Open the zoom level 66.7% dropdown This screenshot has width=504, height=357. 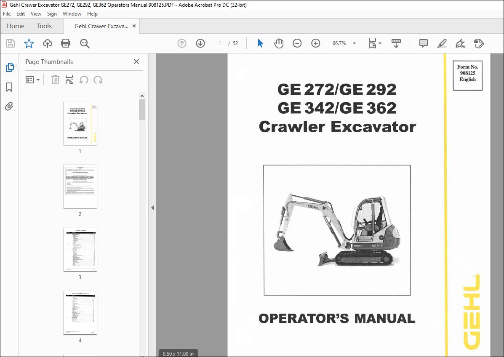354,43
